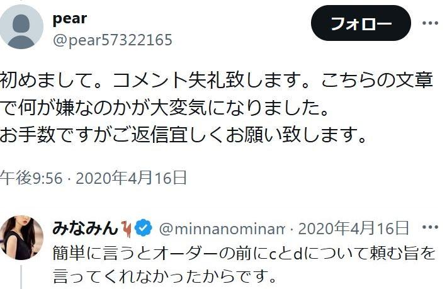Open more options on pear's tweet
The width and height of the screenshot is (447, 289).
[x=430, y=23]
